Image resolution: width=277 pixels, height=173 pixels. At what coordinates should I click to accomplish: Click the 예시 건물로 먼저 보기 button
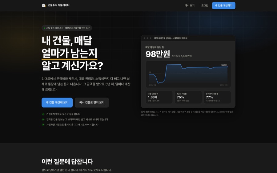pyautogui.click(x=92, y=103)
